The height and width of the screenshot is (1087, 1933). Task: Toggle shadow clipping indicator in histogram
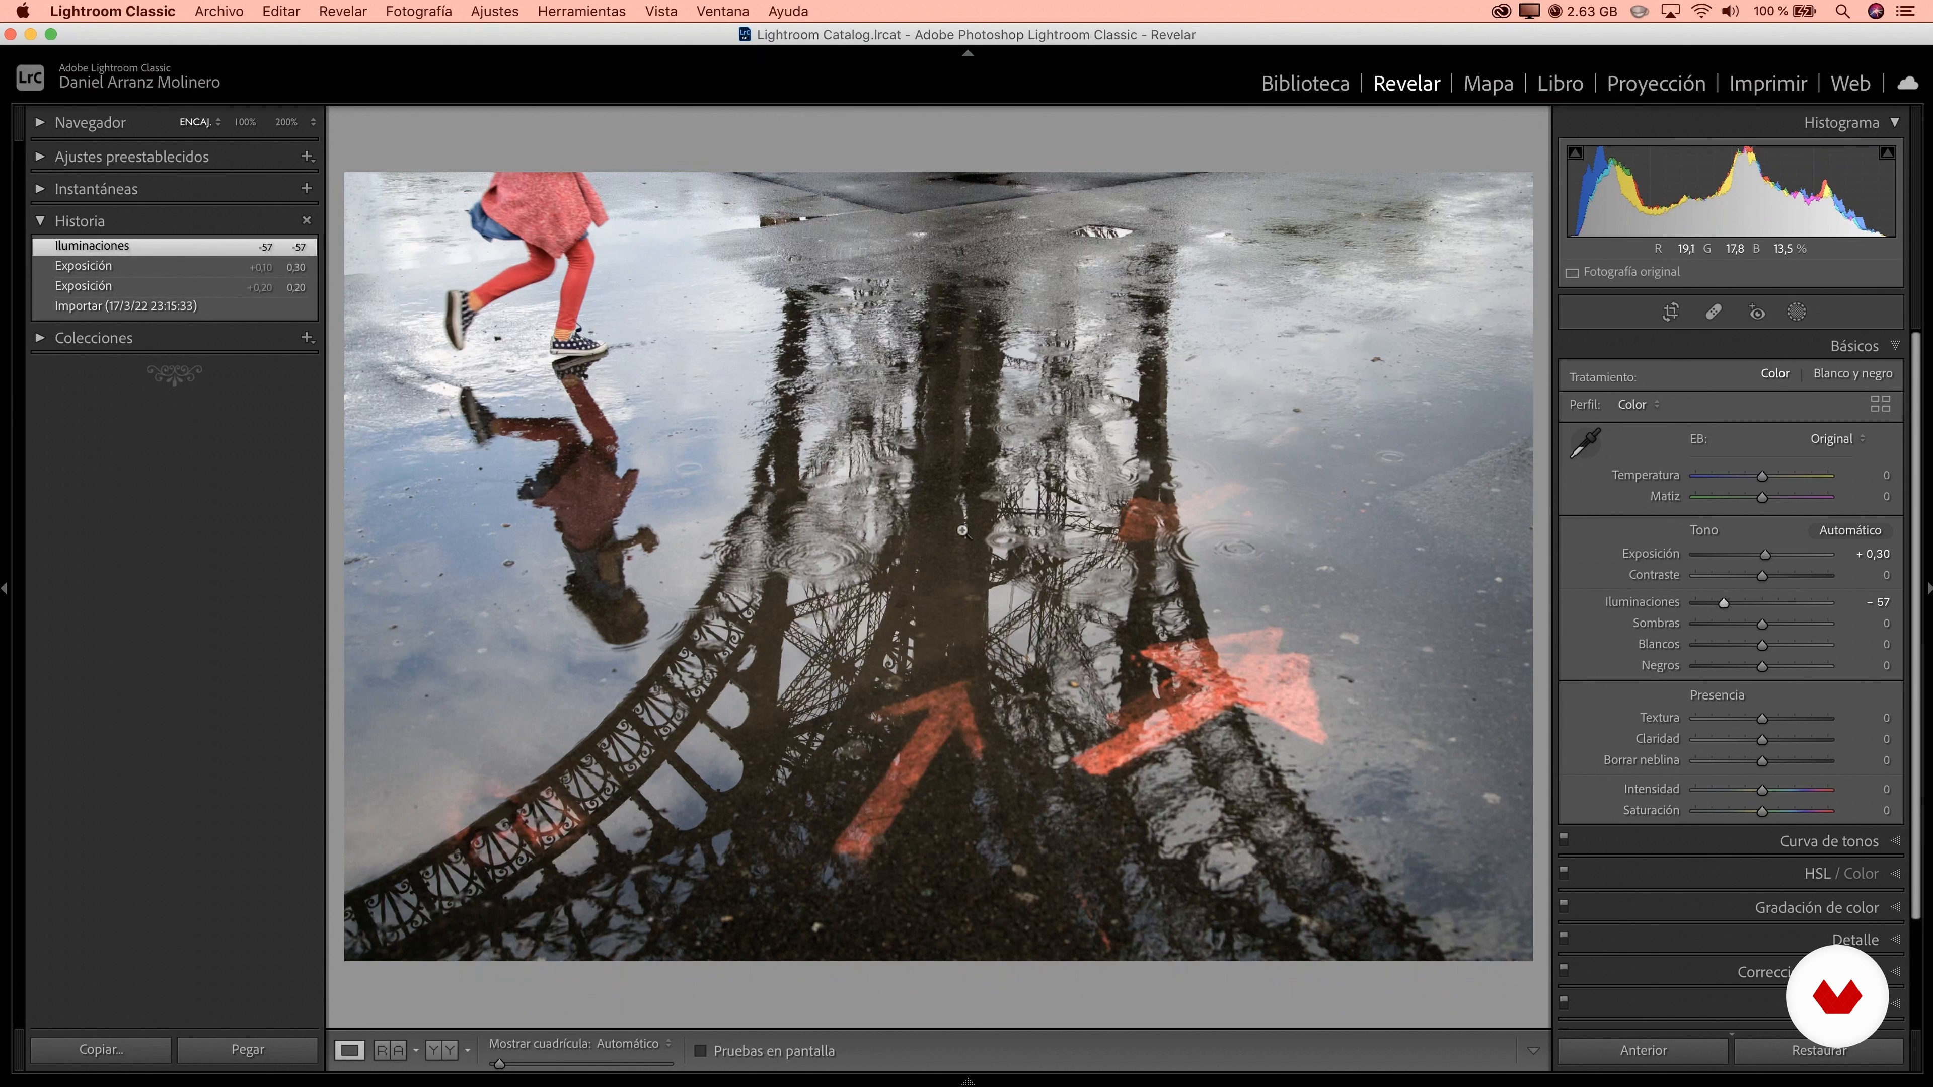point(1576,152)
